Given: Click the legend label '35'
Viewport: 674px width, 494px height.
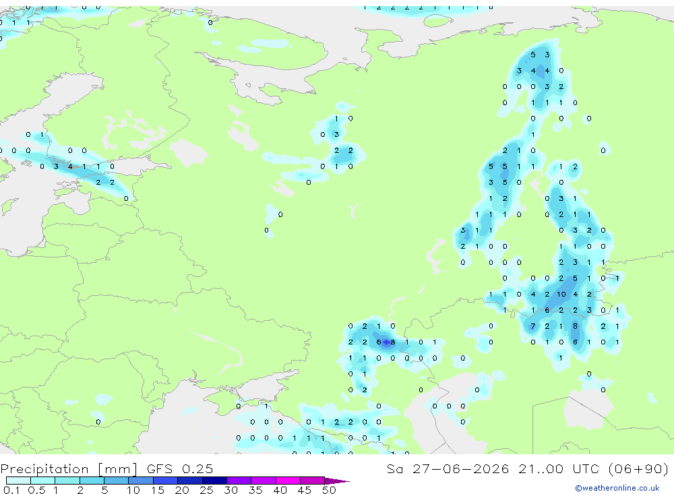Looking at the screenshot, I should coord(255,490).
